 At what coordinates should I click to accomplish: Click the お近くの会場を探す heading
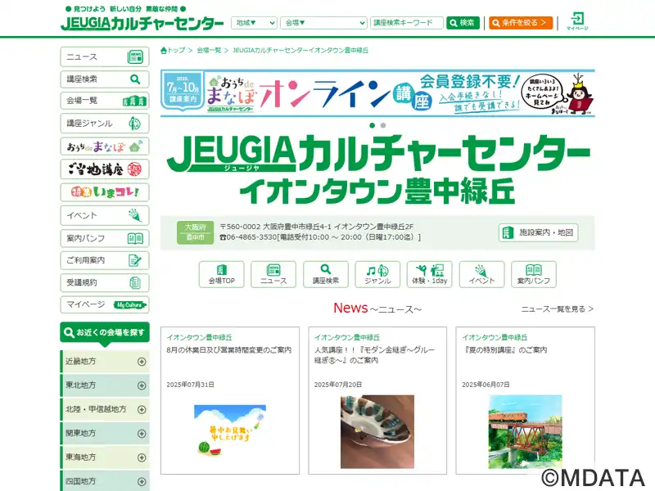coord(105,333)
